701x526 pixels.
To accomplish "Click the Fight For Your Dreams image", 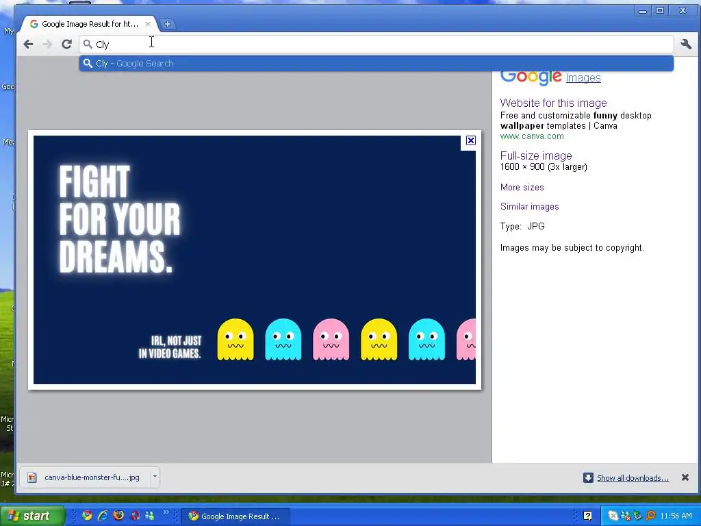I will tap(255, 260).
